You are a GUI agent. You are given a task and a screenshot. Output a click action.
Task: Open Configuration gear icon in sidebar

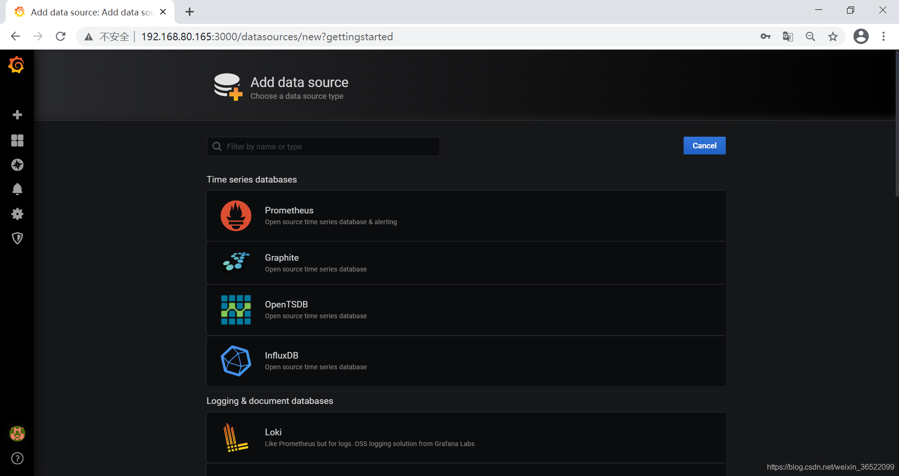pos(17,214)
